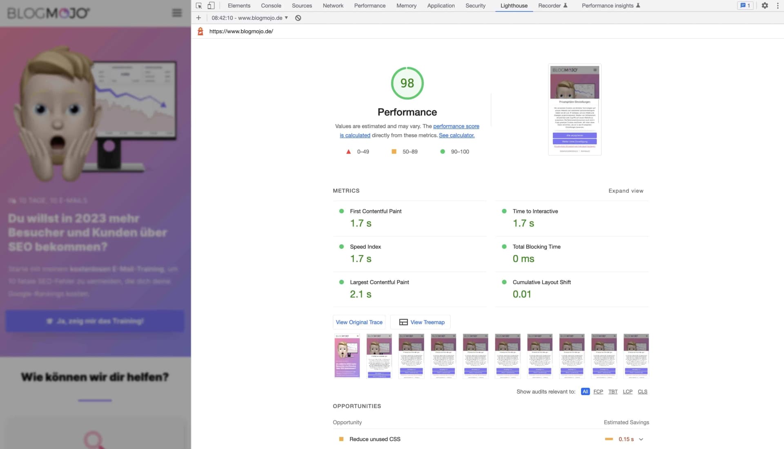This screenshot has width=784, height=449.
Task: Click the plus new report icon
Action: pos(198,18)
